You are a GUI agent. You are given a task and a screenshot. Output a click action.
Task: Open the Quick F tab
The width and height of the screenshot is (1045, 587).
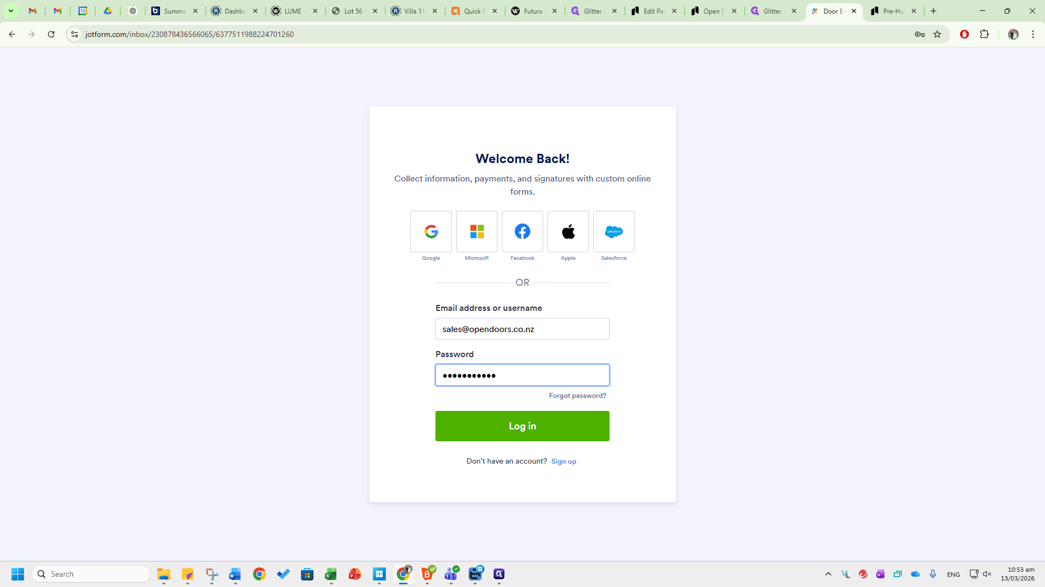point(475,11)
